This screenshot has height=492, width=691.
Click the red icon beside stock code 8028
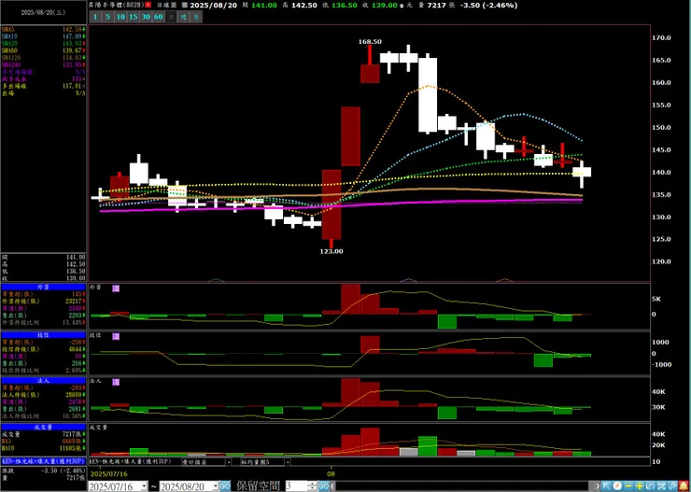(148, 6)
